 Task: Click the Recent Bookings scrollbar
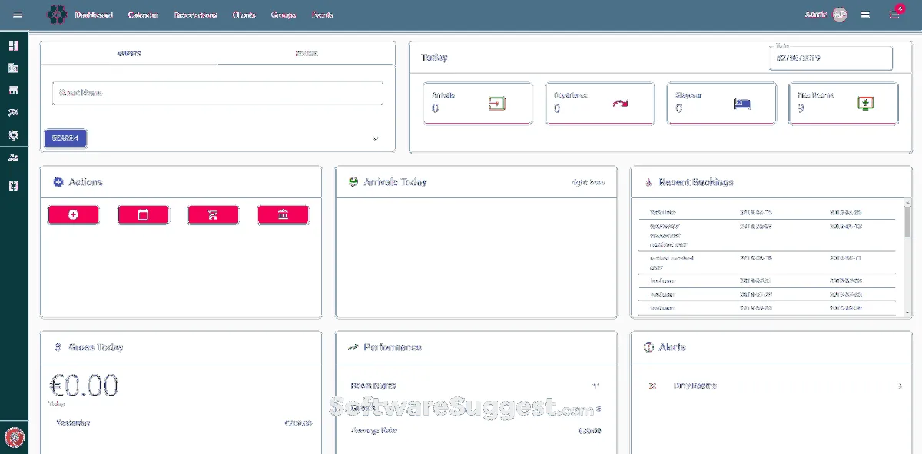click(906, 223)
